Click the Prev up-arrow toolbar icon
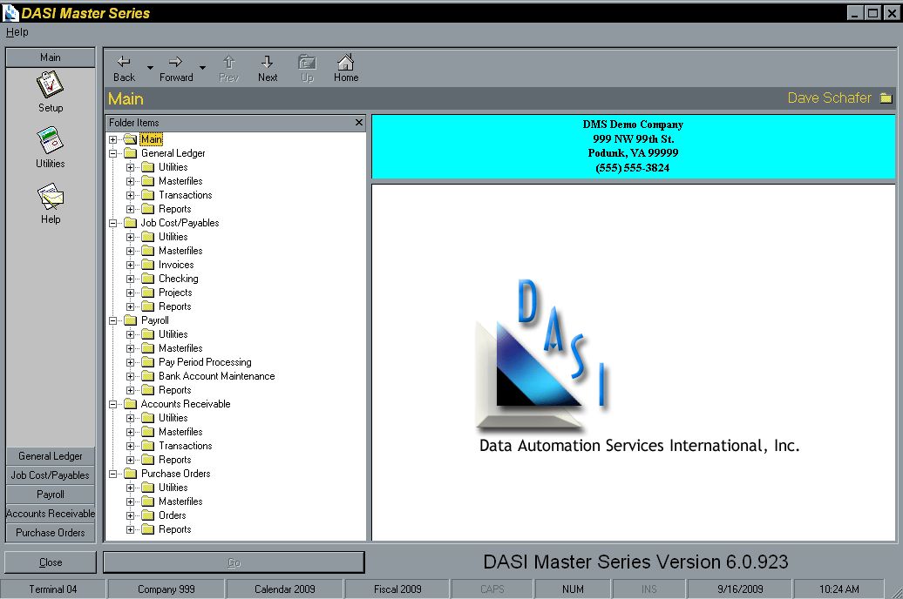 (x=228, y=62)
